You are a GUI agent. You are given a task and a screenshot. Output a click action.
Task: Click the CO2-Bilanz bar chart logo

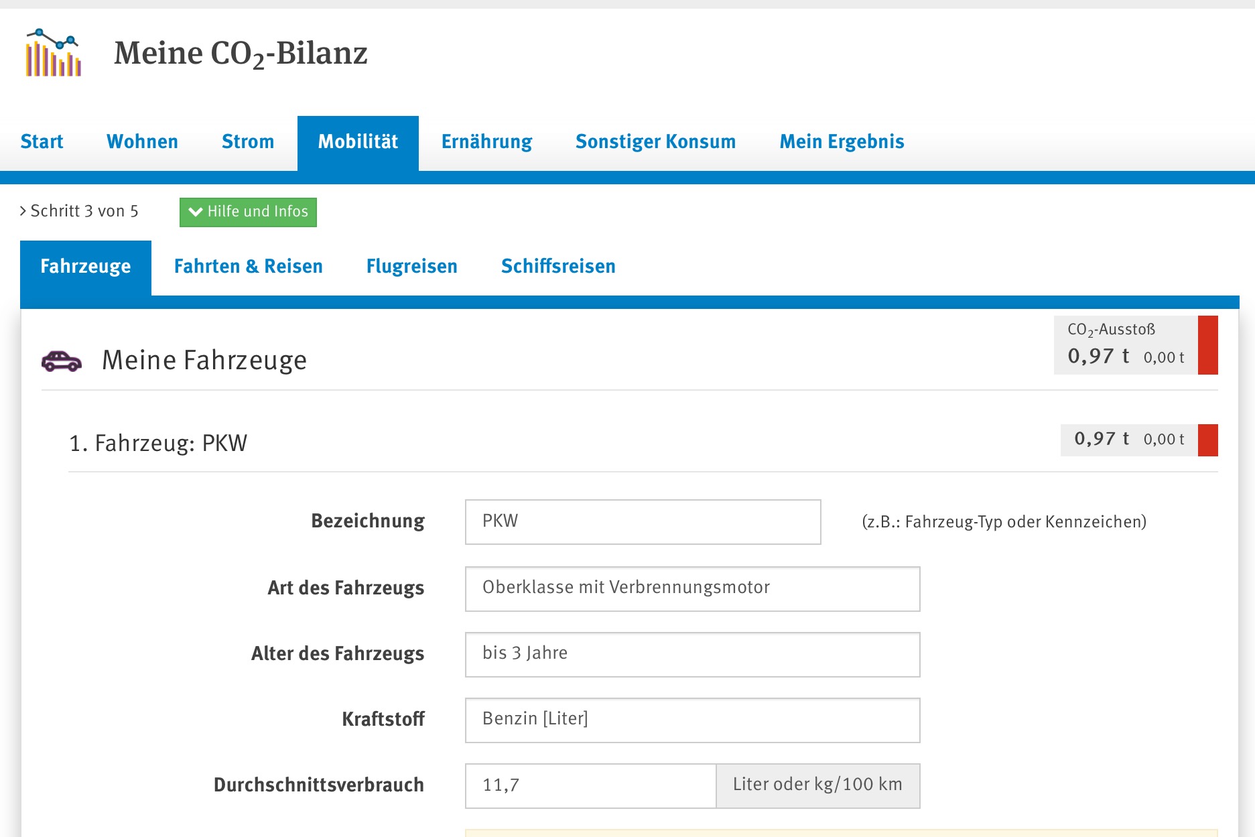pos(53,53)
